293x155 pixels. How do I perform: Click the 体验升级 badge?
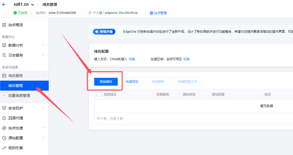coord(104,32)
